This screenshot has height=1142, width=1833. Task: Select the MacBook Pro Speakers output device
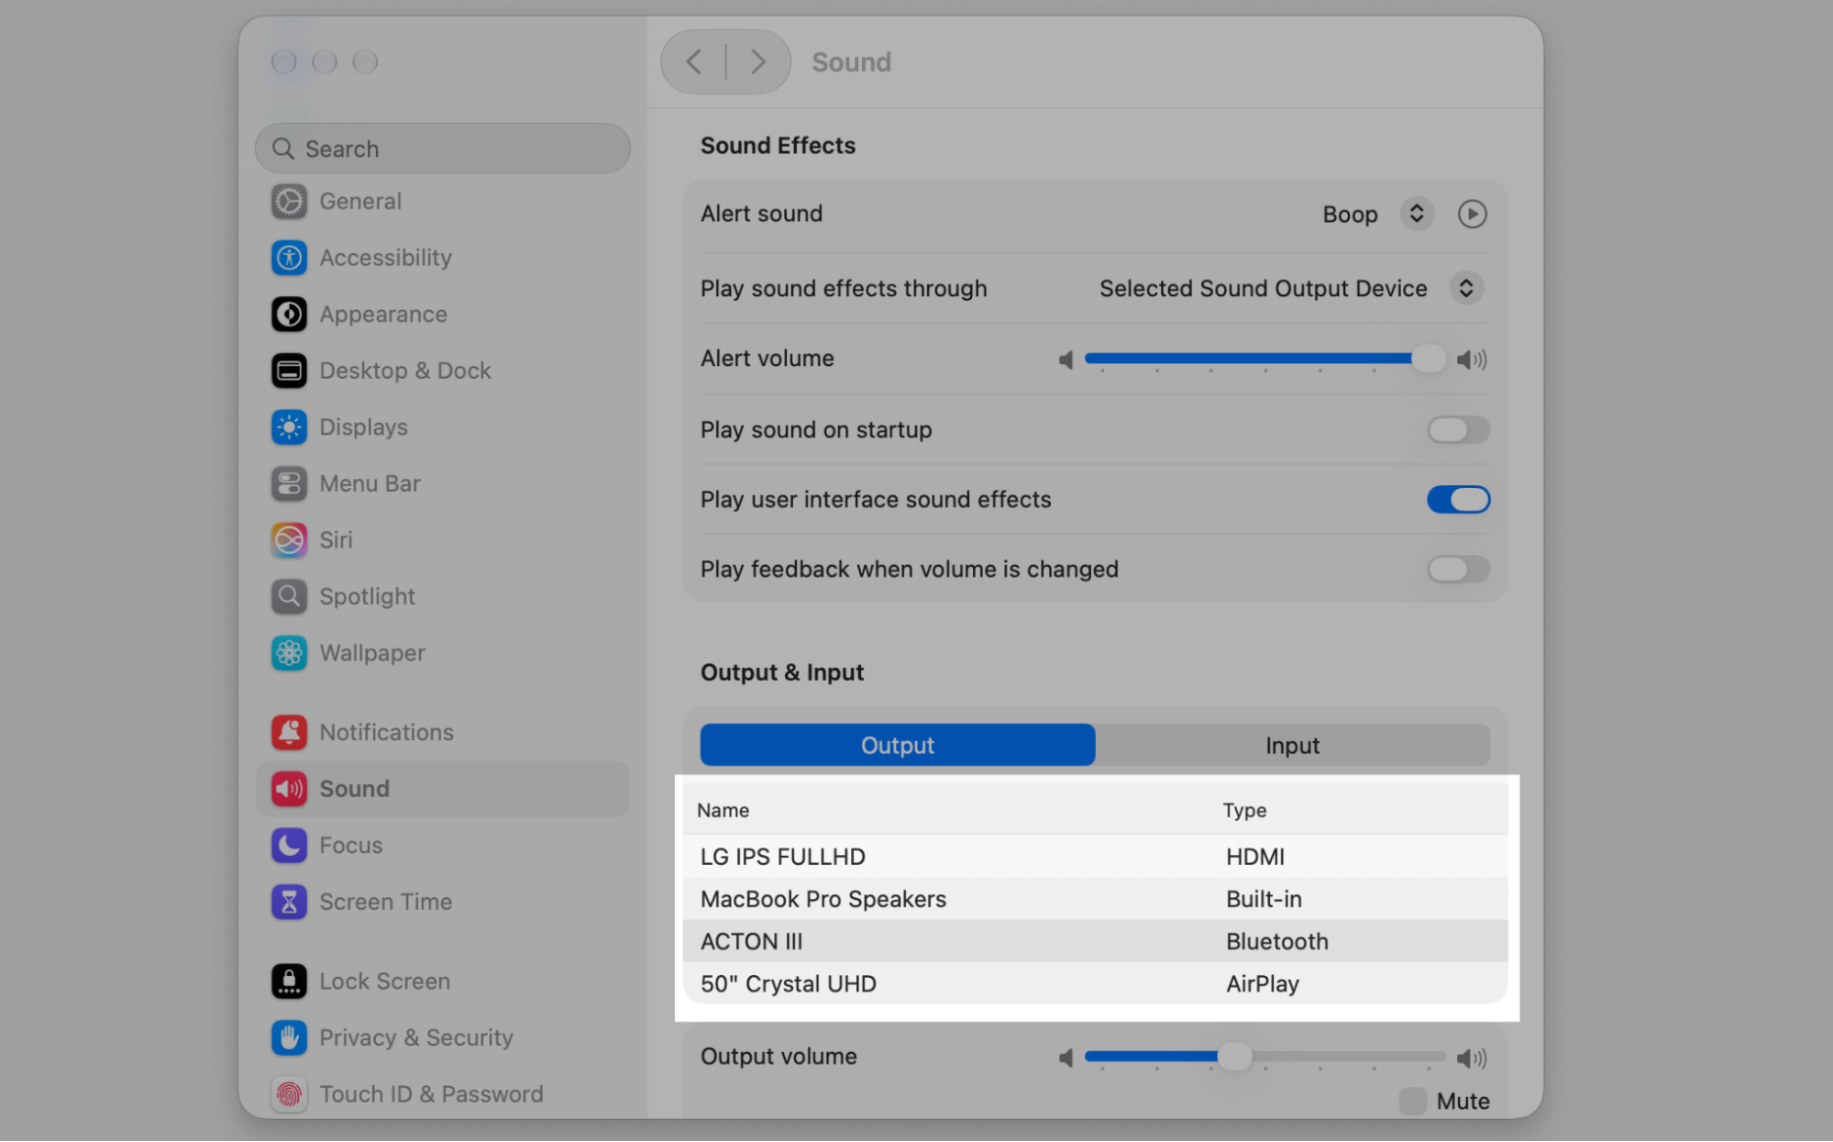tap(1095, 899)
